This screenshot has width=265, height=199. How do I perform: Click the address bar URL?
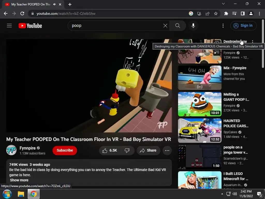66,13
